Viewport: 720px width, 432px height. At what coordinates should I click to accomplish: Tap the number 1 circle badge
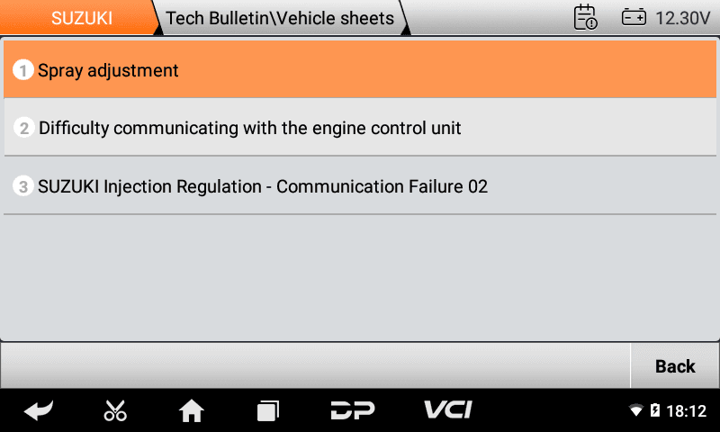(x=23, y=70)
